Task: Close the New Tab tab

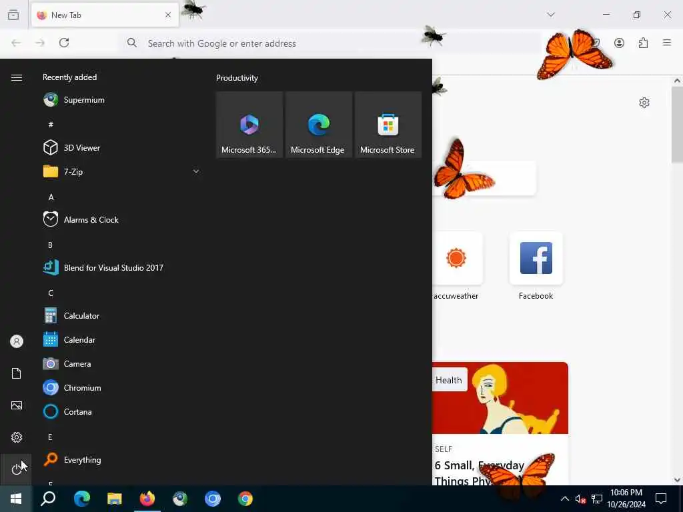Action: [x=168, y=15]
